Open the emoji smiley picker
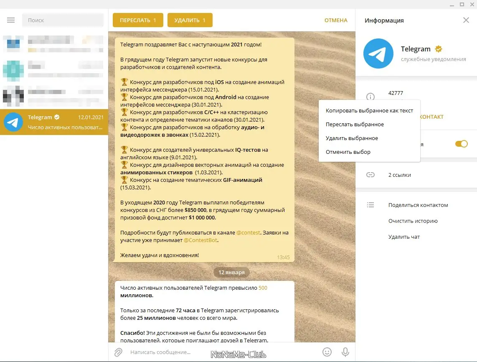This screenshot has height=362, width=477. pos(327,352)
